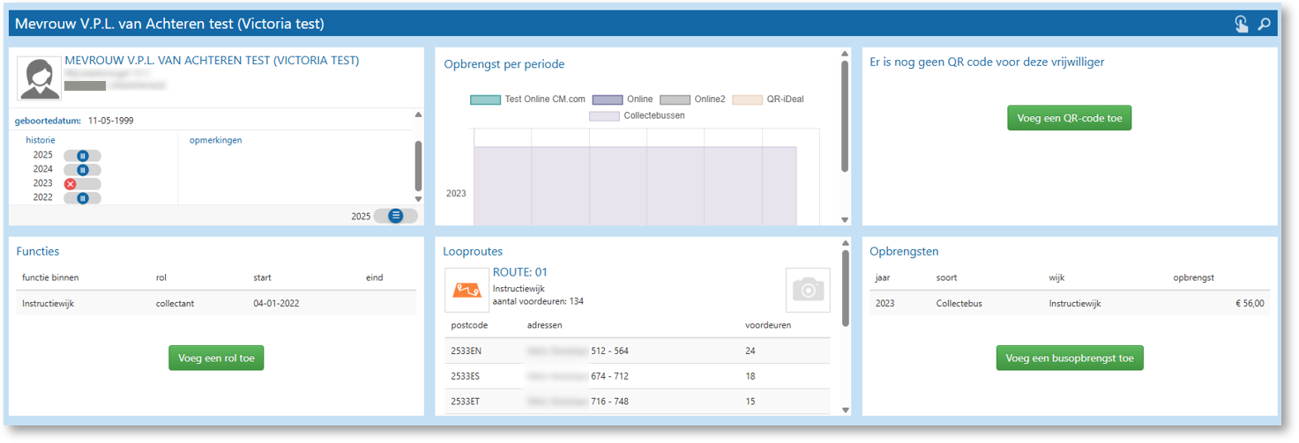This screenshot has width=1299, height=443.
Task: Toggle the 2025 history status switch
Action: pyautogui.click(x=82, y=156)
